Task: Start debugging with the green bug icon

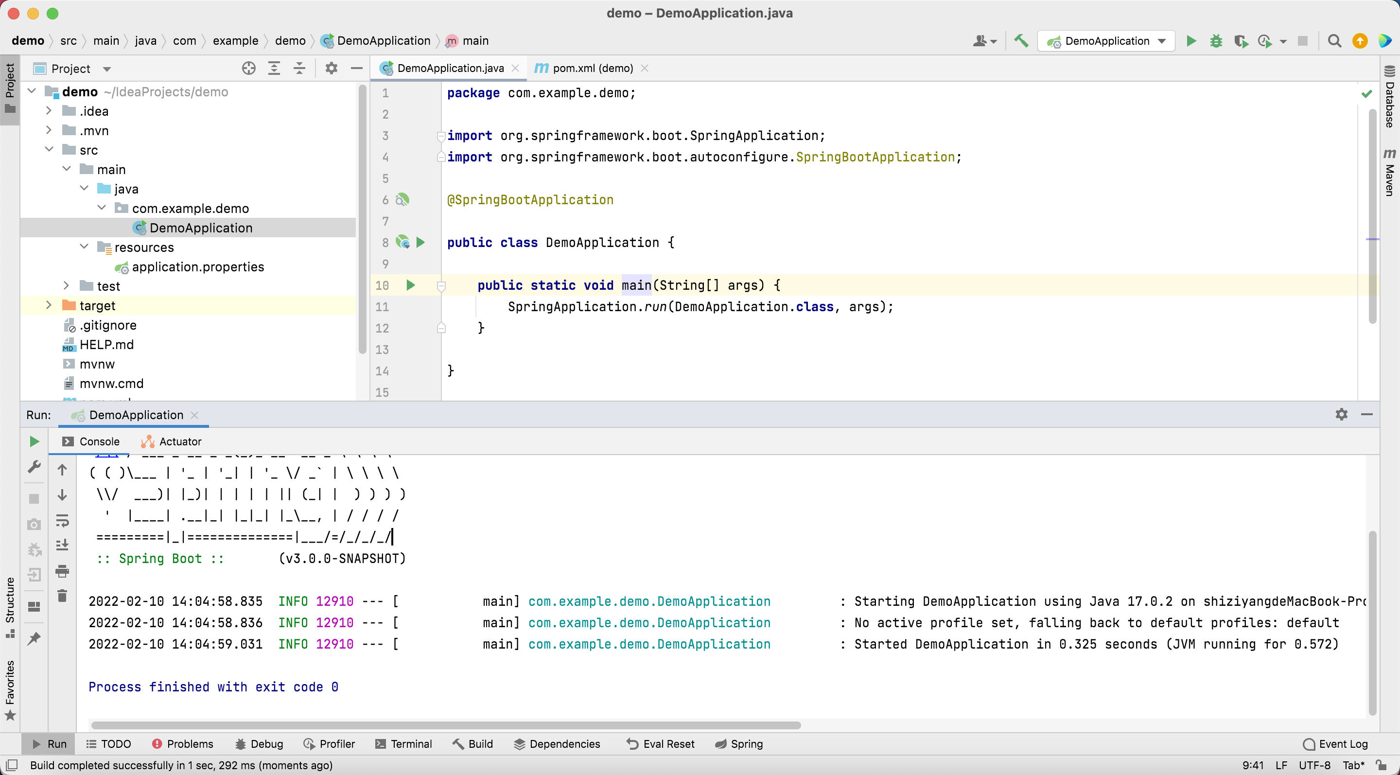Action: [x=1216, y=41]
